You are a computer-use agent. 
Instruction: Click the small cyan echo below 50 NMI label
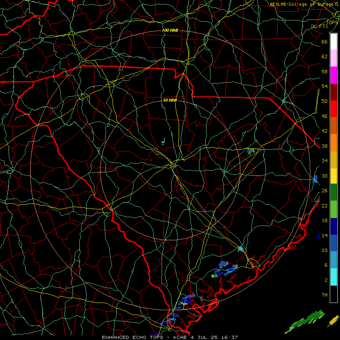tap(163, 142)
